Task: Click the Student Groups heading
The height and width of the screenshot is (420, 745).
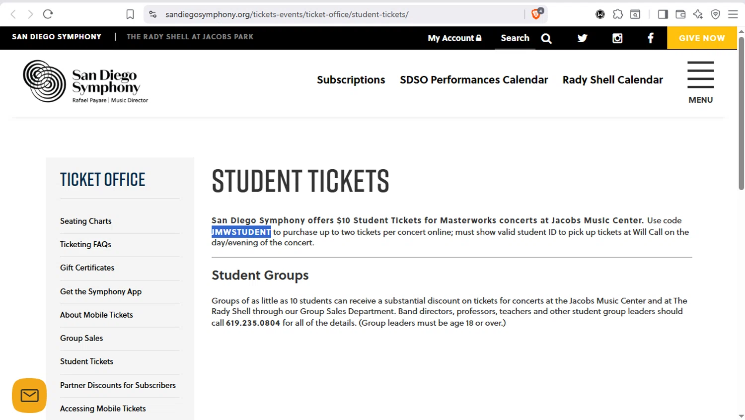Action: tap(260, 275)
